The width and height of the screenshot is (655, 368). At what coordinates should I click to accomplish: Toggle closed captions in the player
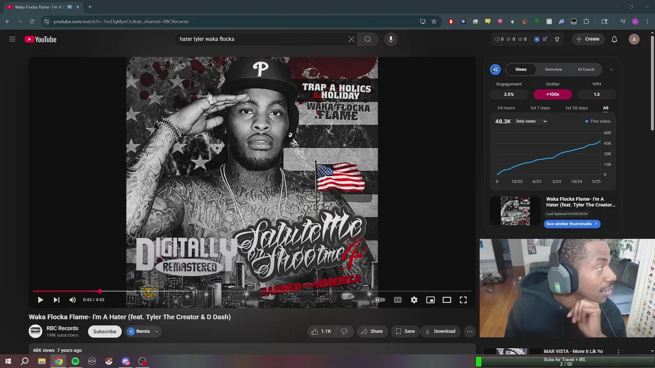398,300
